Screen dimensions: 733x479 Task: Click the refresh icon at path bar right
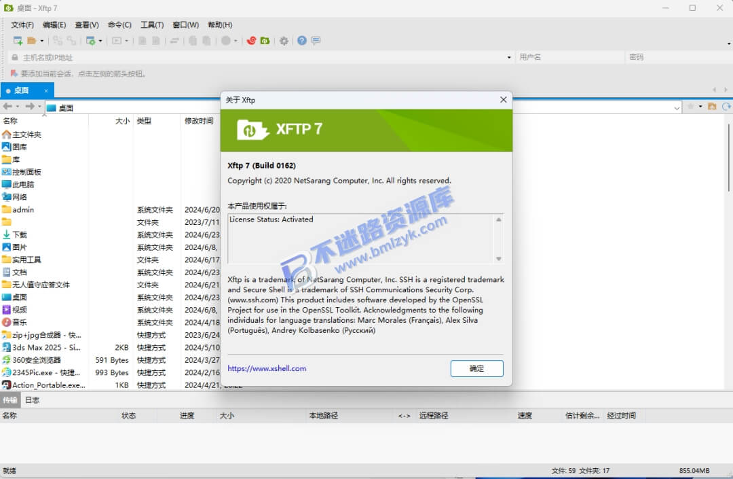click(x=726, y=107)
